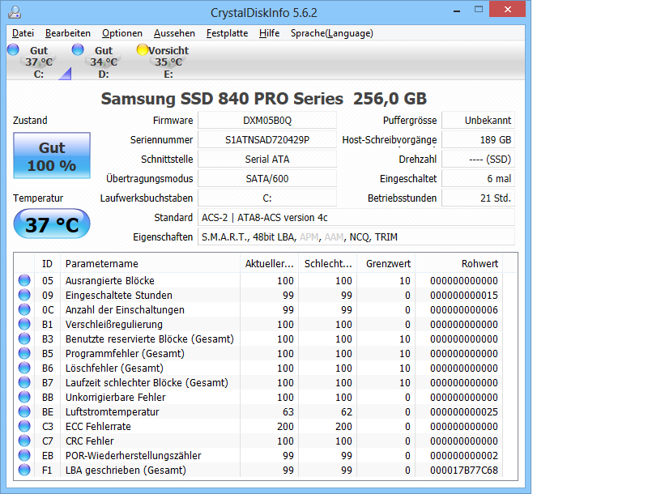The height and width of the screenshot is (494, 648).
Task: Close the CrystalDiskInfo window
Action: [x=508, y=9]
